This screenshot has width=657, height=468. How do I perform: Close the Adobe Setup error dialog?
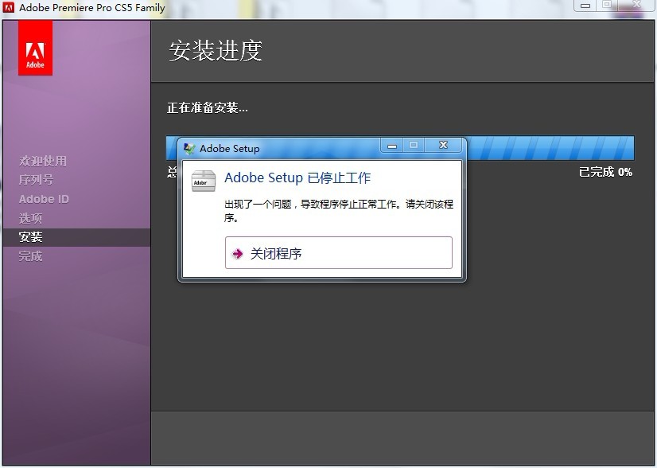coord(443,145)
